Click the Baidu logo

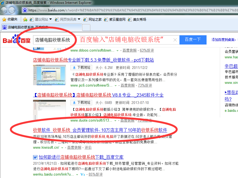[17, 39]
